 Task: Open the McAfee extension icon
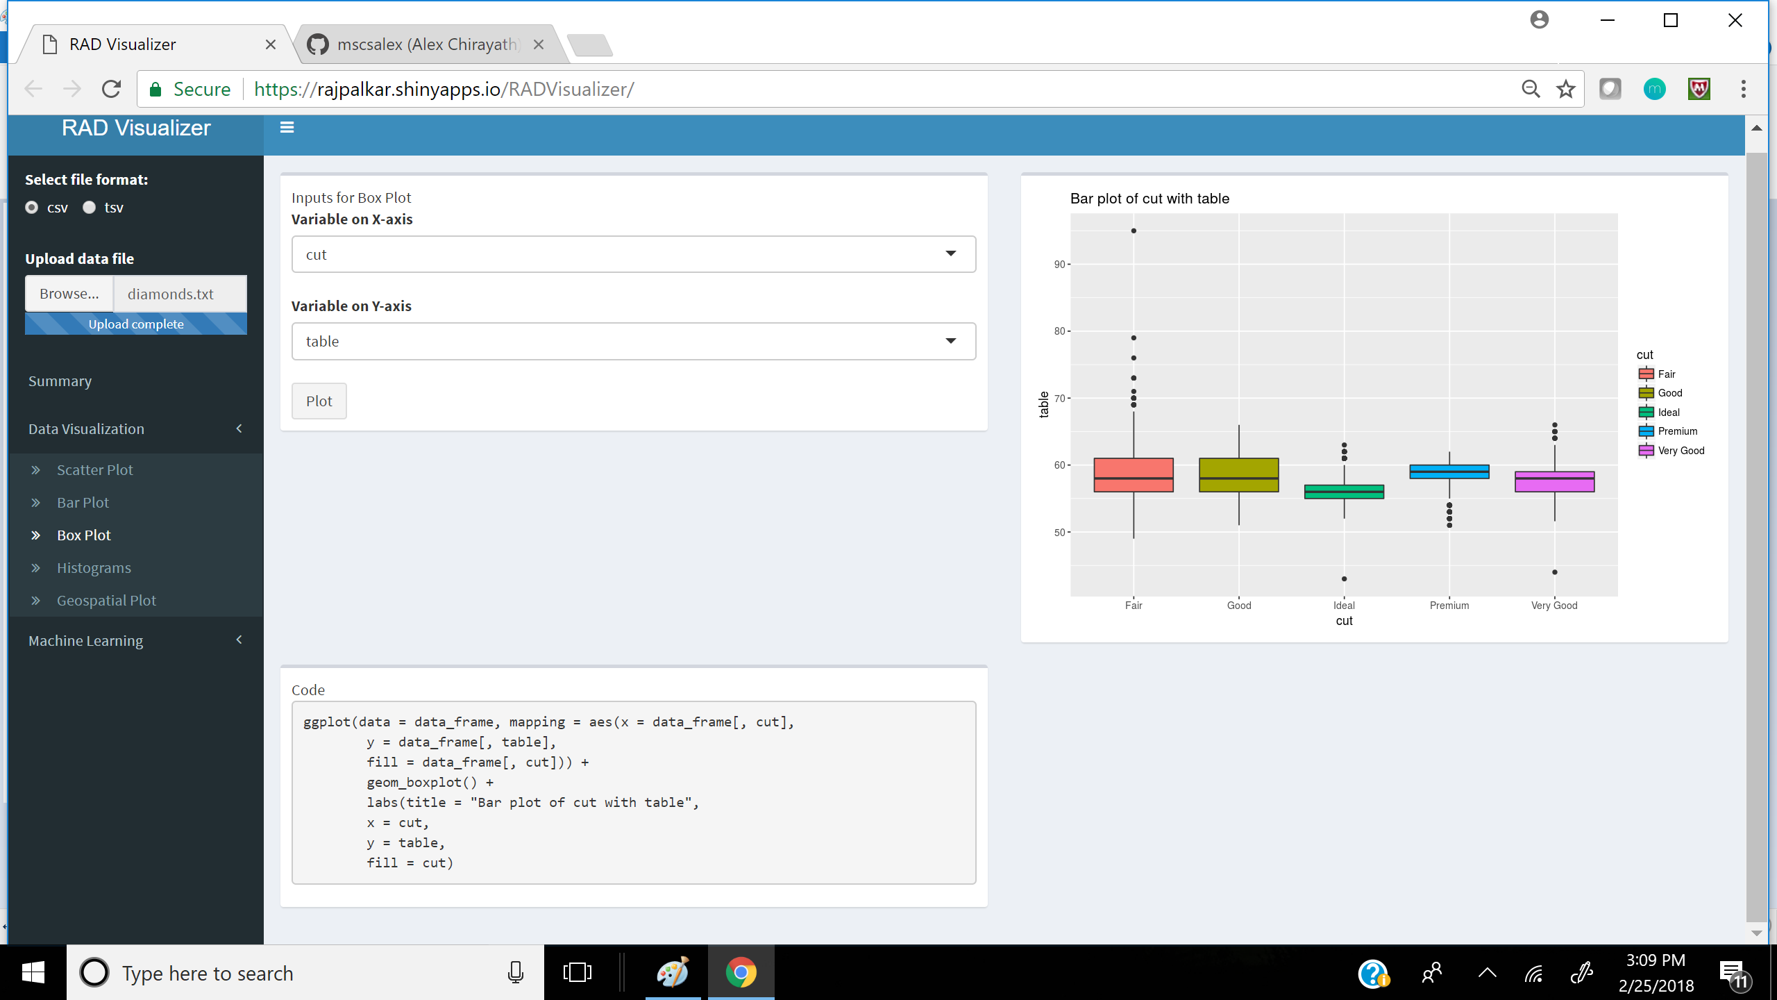(x=1699, y=89)
